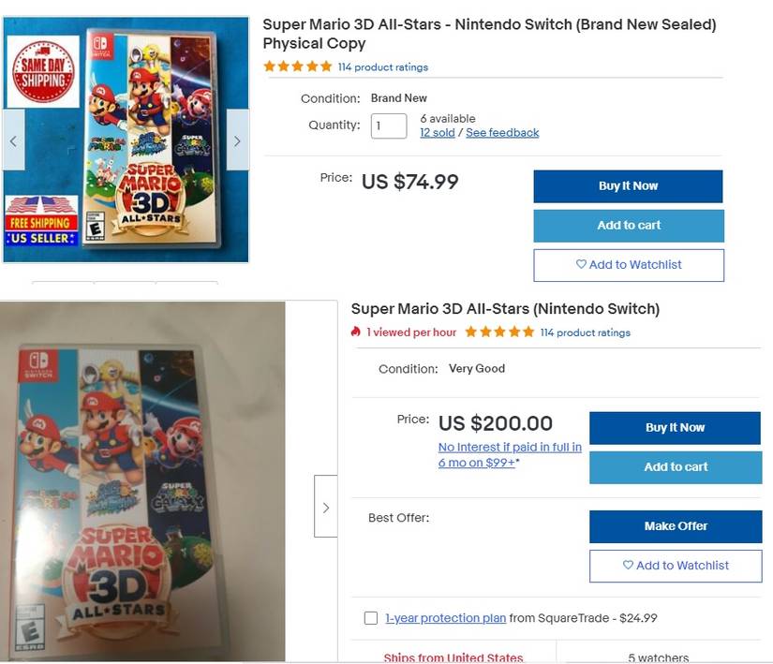Open the See feedback link

(x=502, y=132)
